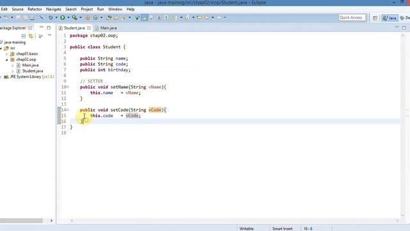The height and width of the screenshot is (231, 410).
Task: Open the Run dropdown arrow
Action: tap(69, 17)
